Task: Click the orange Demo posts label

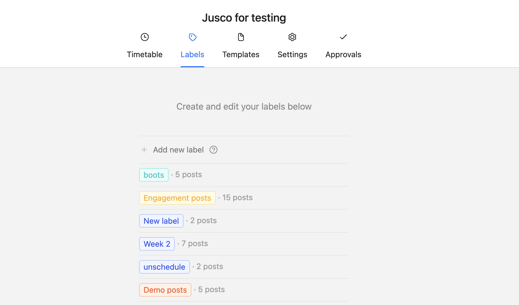Action: (165, 290)
